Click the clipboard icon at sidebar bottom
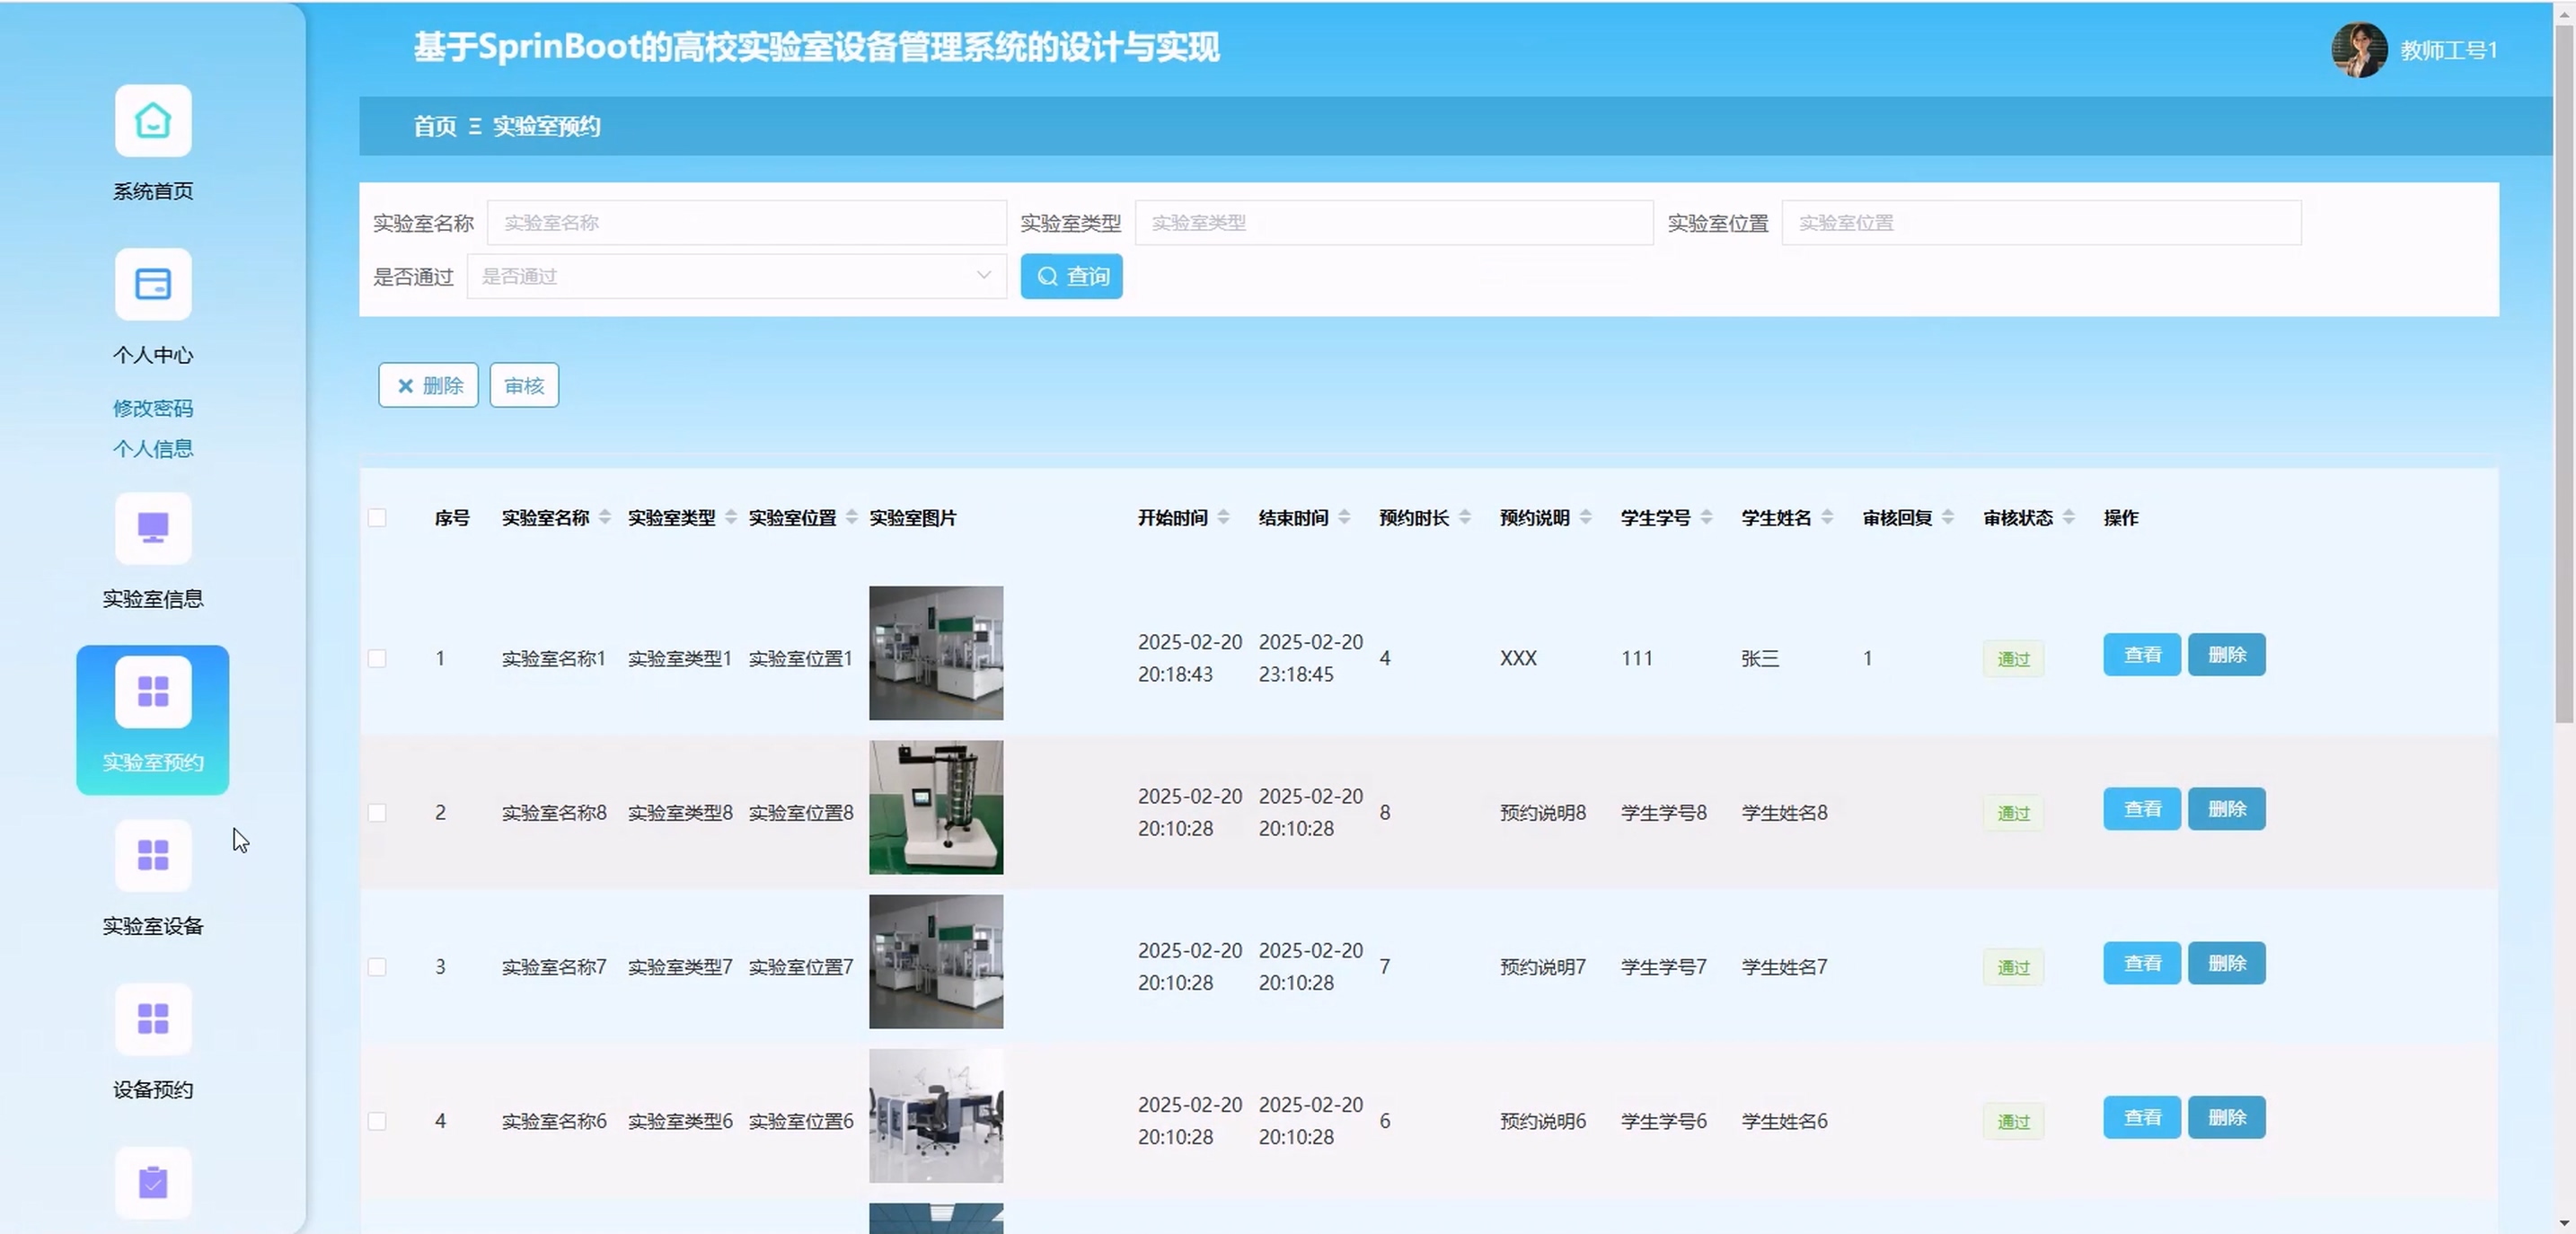 point(153,1182)
